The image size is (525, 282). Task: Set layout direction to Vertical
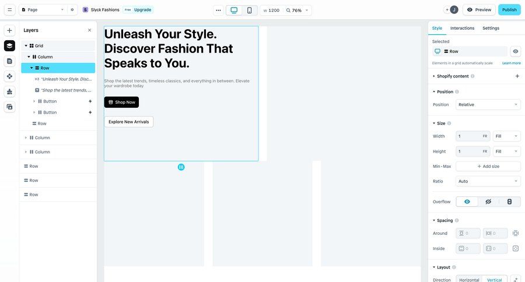click(x=494, y=280)
